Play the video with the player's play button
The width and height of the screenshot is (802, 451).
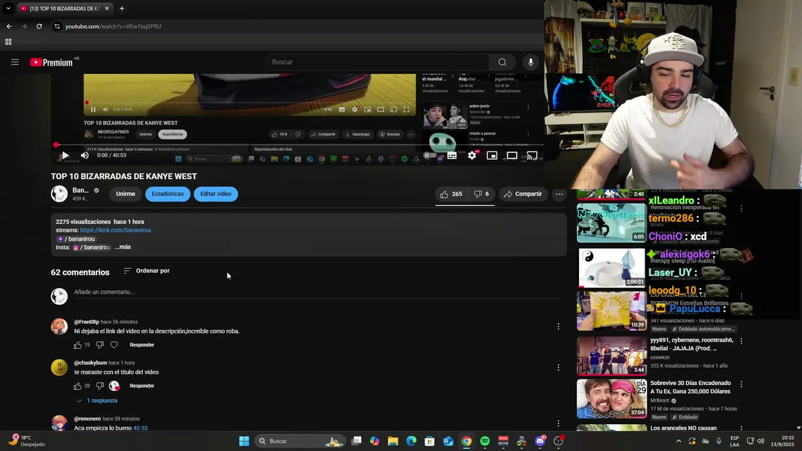point(65,155)
